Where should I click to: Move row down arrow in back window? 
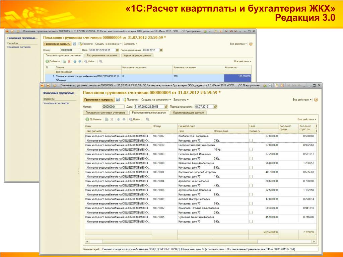pyautogui.click(x=80, y=62)
